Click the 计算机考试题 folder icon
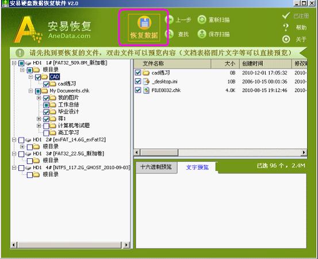 click(x=53, y=126)
